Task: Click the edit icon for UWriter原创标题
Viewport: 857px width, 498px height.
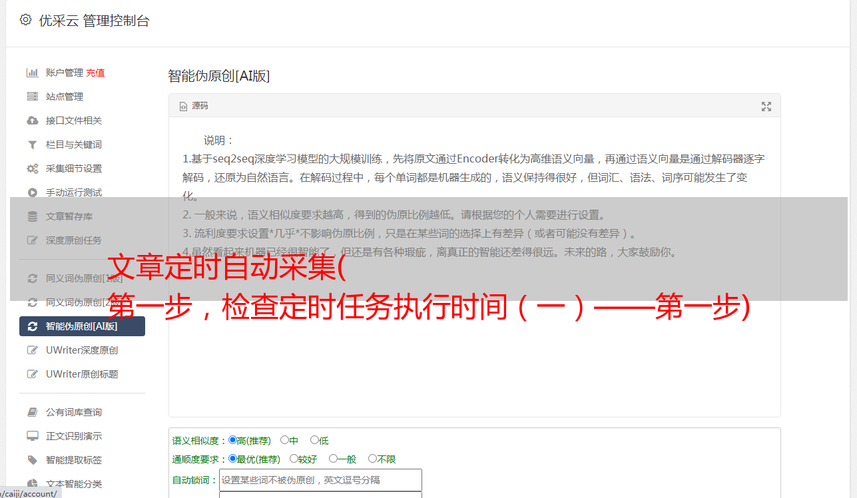Action: coord(32,374)
